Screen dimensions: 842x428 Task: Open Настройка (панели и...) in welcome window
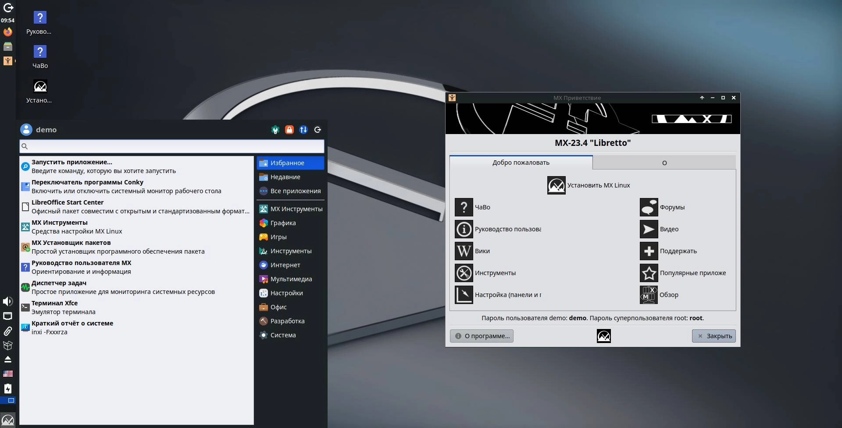tap(498, 295)
